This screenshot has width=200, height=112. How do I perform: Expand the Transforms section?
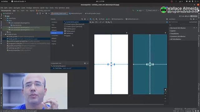[x=174, y=34]
